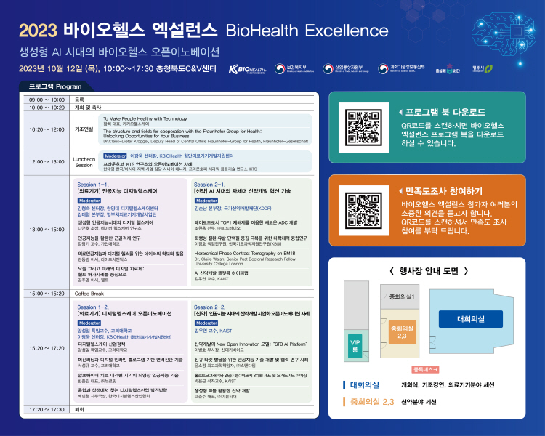Click the KBIOHealth logo in the header

pyautogui.click(x=246, y=69)
